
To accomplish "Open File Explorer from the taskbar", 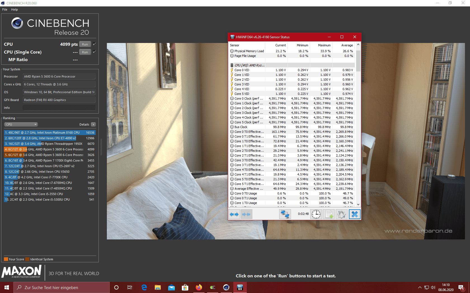I will point(158,287).
